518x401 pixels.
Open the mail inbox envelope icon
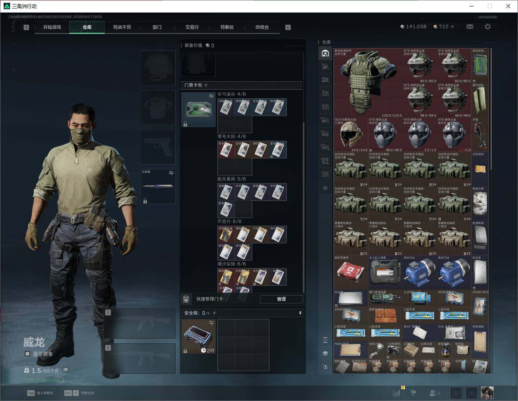470,27
